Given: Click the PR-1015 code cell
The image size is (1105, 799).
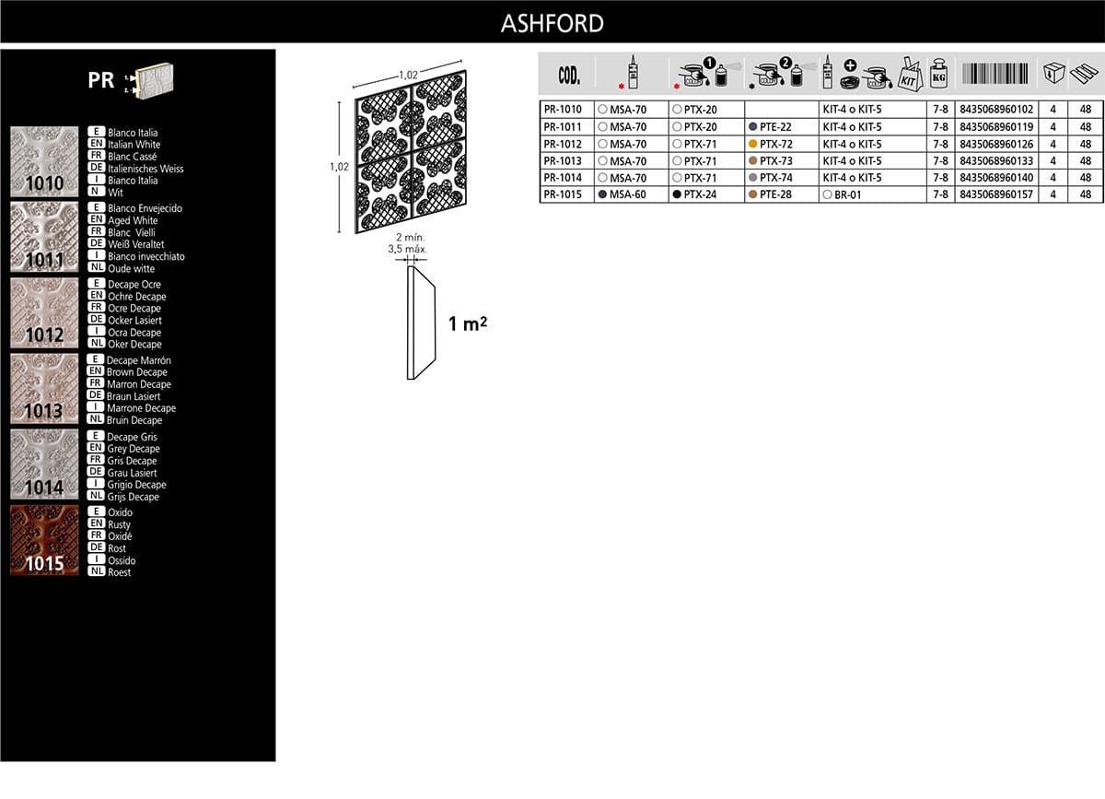Looking at the screenshot, I should coord(566,194).
